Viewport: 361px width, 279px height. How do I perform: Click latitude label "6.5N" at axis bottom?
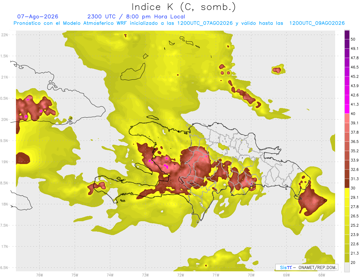click(4, 268)
